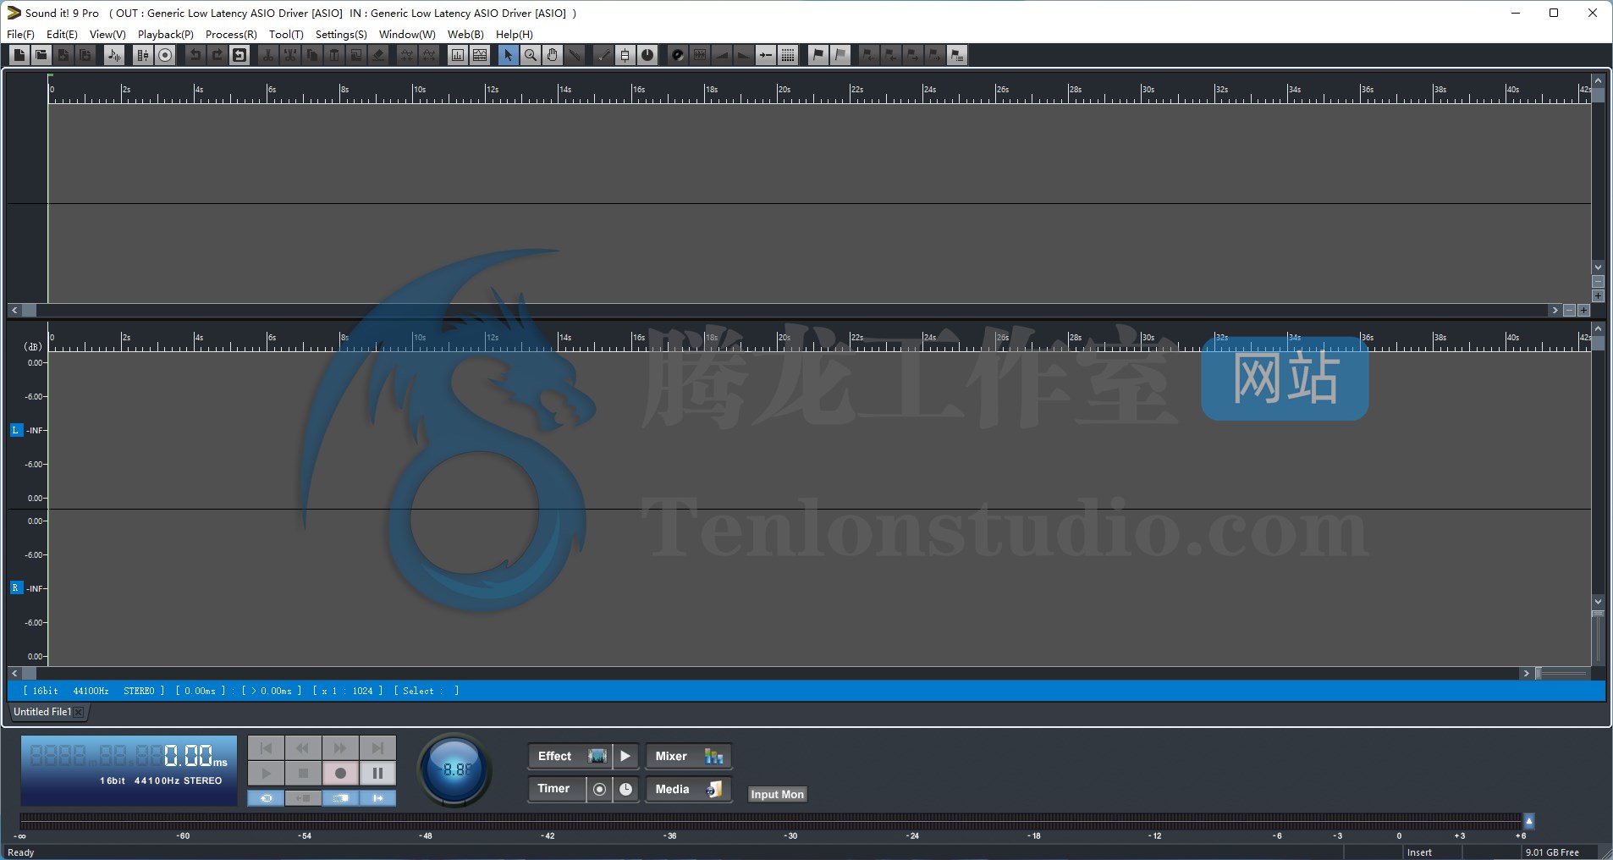Open the Timer panel
Viewport: 1613px width, 860px height.
point(557,789)
